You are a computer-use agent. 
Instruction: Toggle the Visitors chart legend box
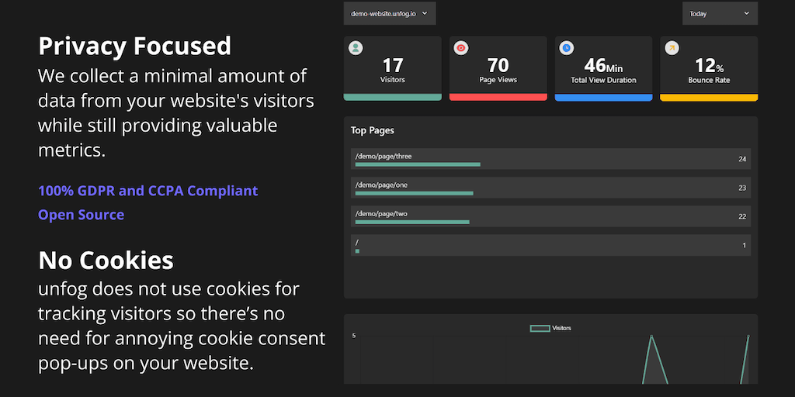540,328
